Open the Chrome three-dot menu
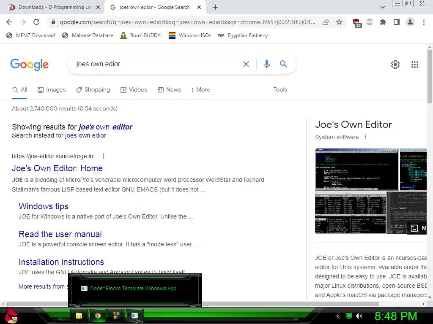Image resolution: width=433 pixels, height=324 pixels. click(424, 22)
